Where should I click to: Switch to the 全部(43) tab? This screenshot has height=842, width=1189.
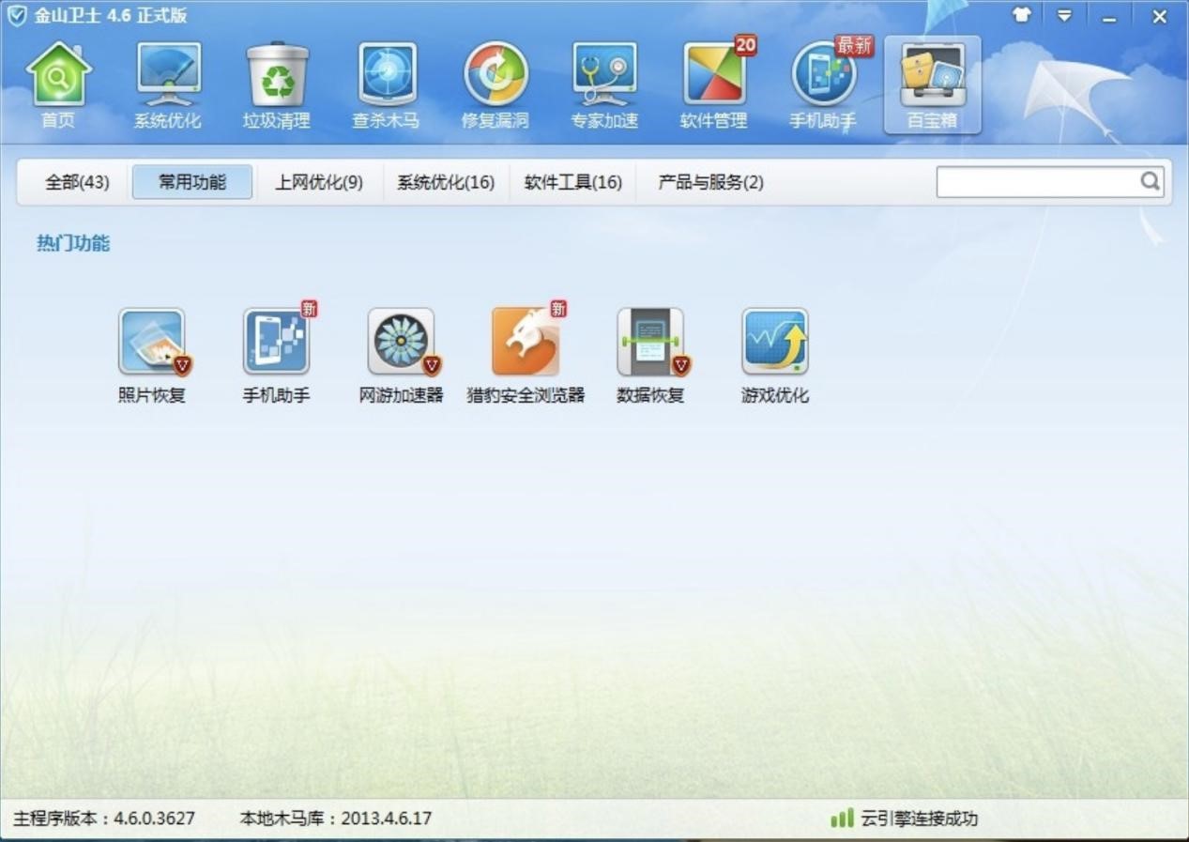[77, 182]
